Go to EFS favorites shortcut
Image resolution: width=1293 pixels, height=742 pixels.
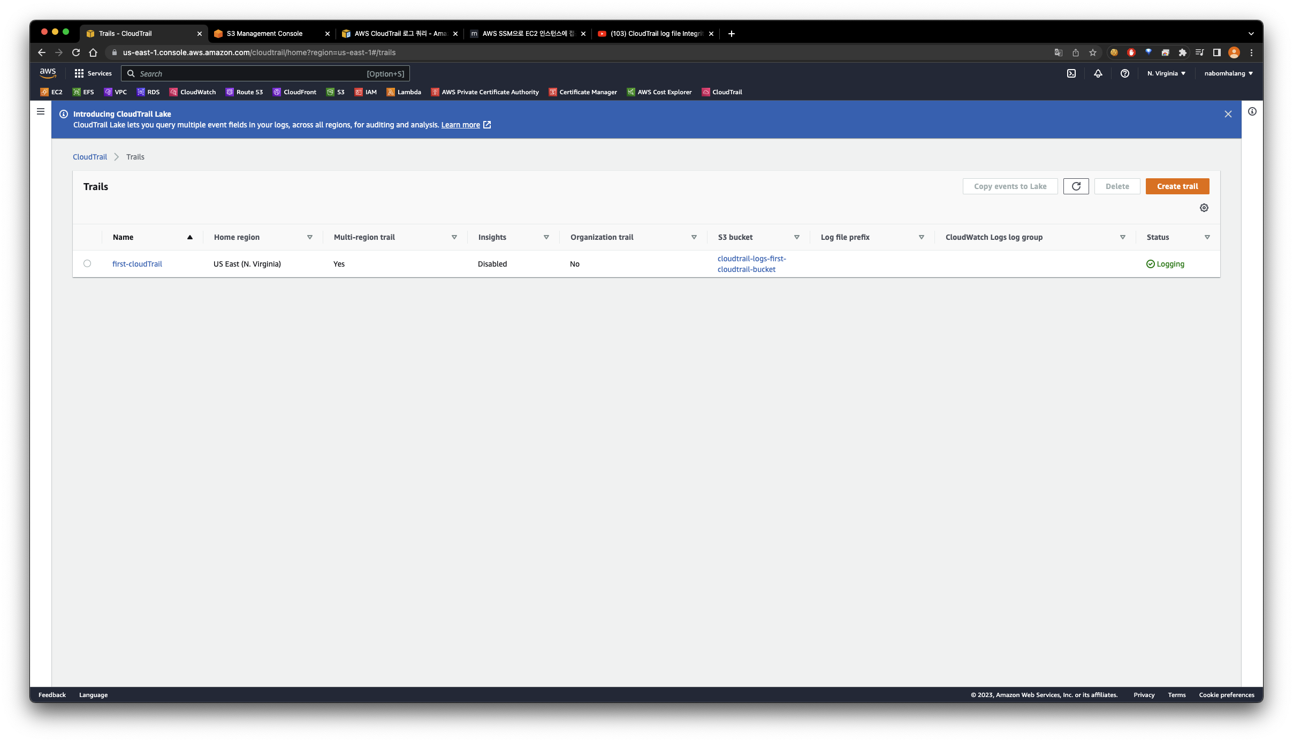pos(83,92)
